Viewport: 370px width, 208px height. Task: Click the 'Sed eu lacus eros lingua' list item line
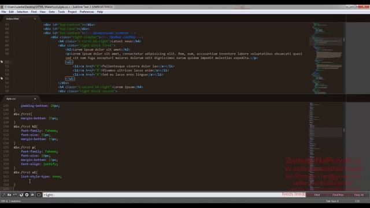click(x=118, y=75)
